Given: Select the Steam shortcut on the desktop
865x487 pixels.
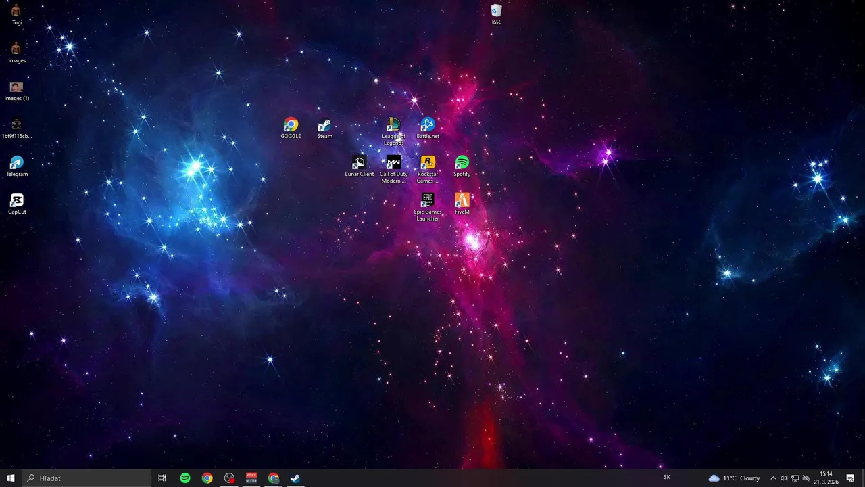Looking at the screenshot, I should pos(325,129).
